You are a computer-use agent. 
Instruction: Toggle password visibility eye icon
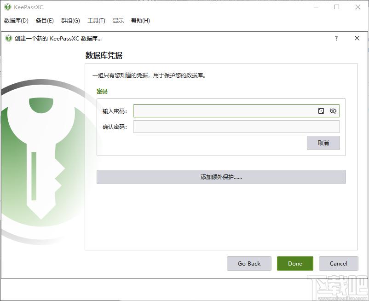coord(333,111)
